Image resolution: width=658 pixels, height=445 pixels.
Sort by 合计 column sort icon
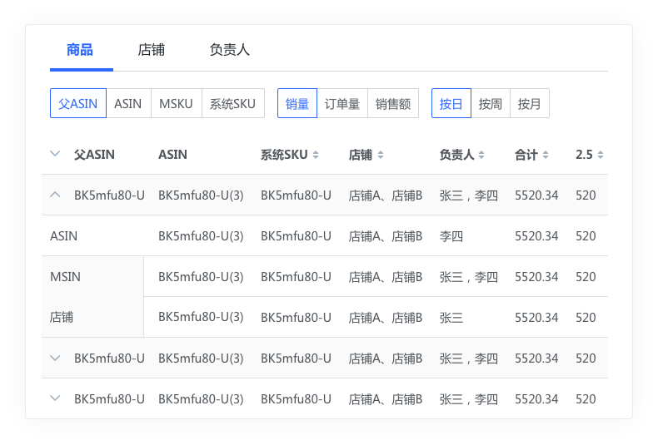546,155
